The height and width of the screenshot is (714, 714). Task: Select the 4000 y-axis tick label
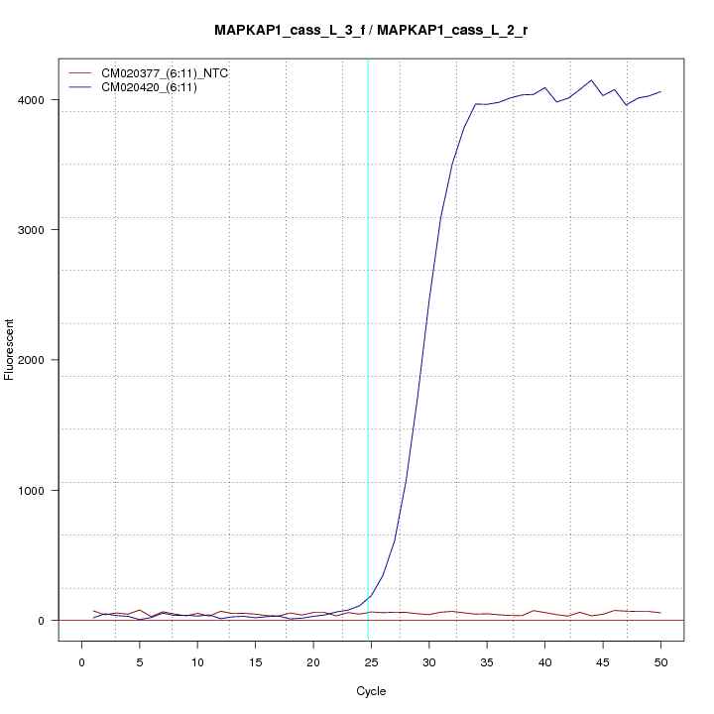coord(38,100)
